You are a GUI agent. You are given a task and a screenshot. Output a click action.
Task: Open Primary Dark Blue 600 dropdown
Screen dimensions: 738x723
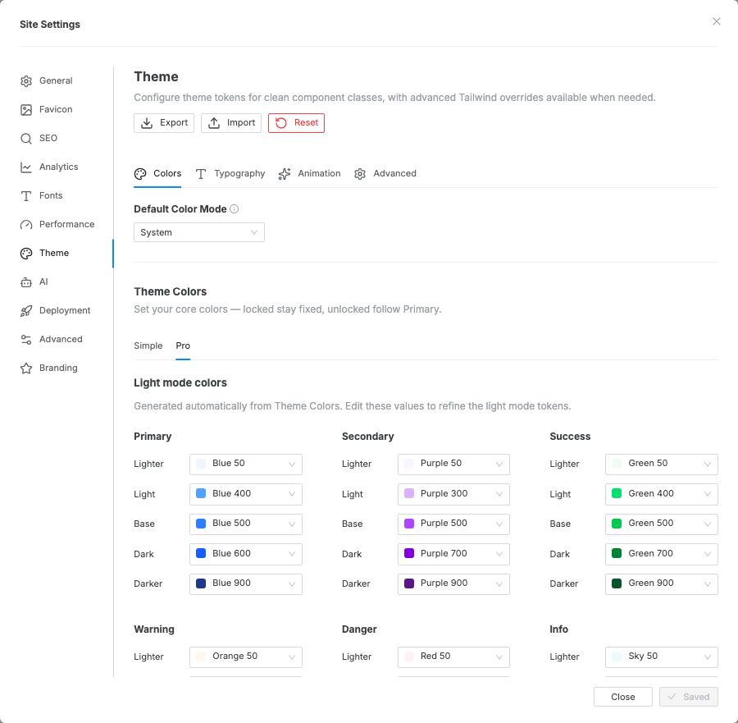246,554
